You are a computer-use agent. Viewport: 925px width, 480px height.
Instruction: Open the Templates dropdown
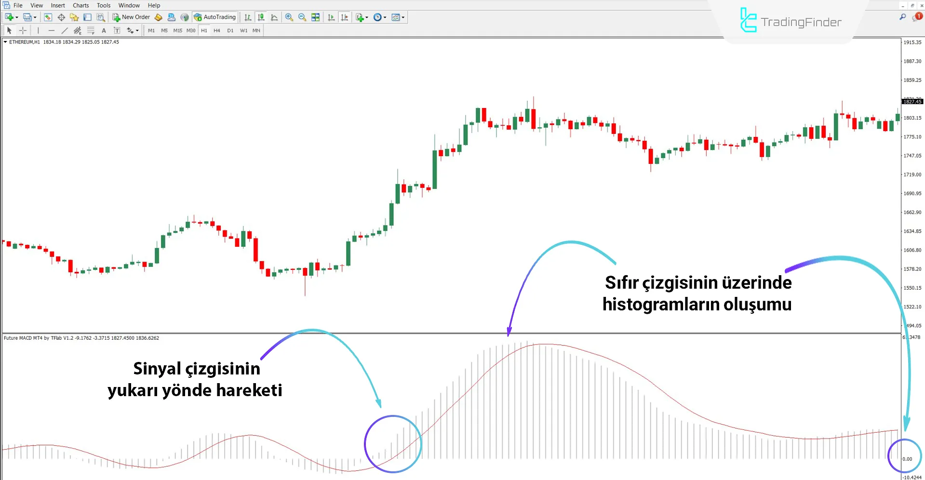397,17
